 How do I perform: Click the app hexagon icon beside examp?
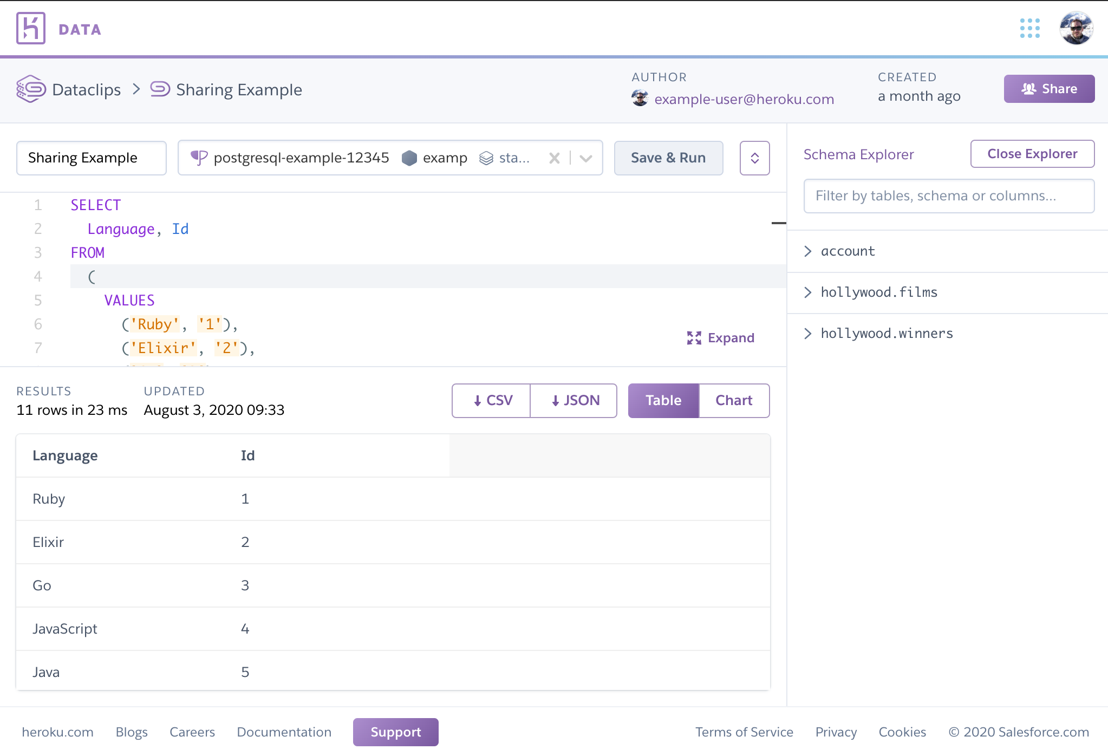409,158
